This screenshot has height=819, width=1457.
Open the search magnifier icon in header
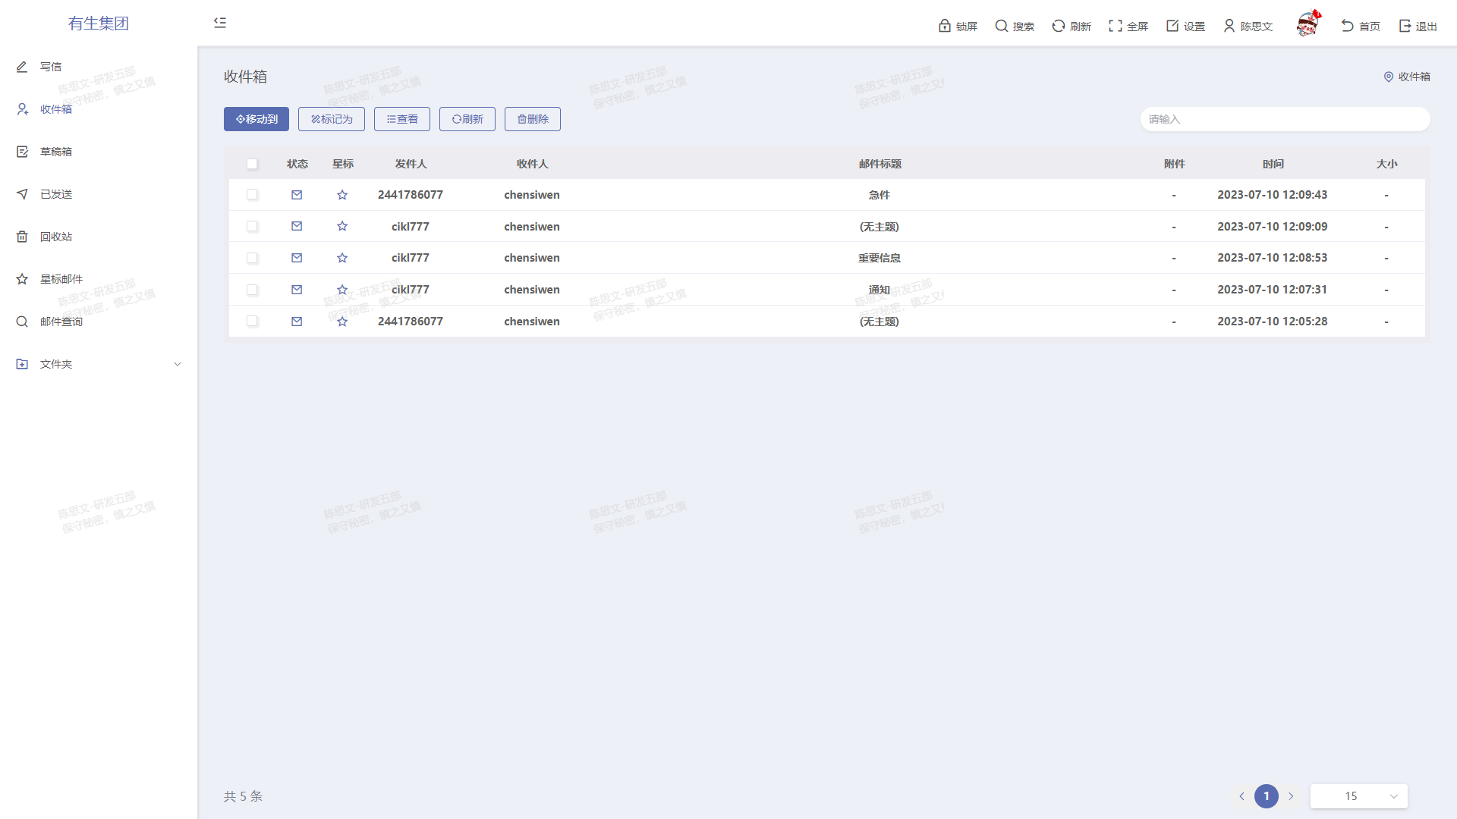click(x=1002, y=26)
